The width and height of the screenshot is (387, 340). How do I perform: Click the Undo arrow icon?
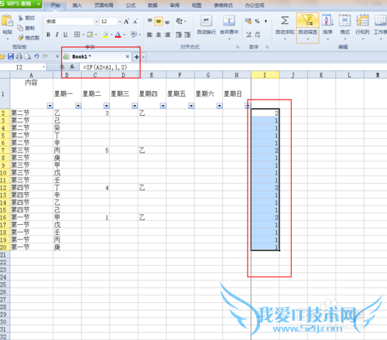(36, 56)
